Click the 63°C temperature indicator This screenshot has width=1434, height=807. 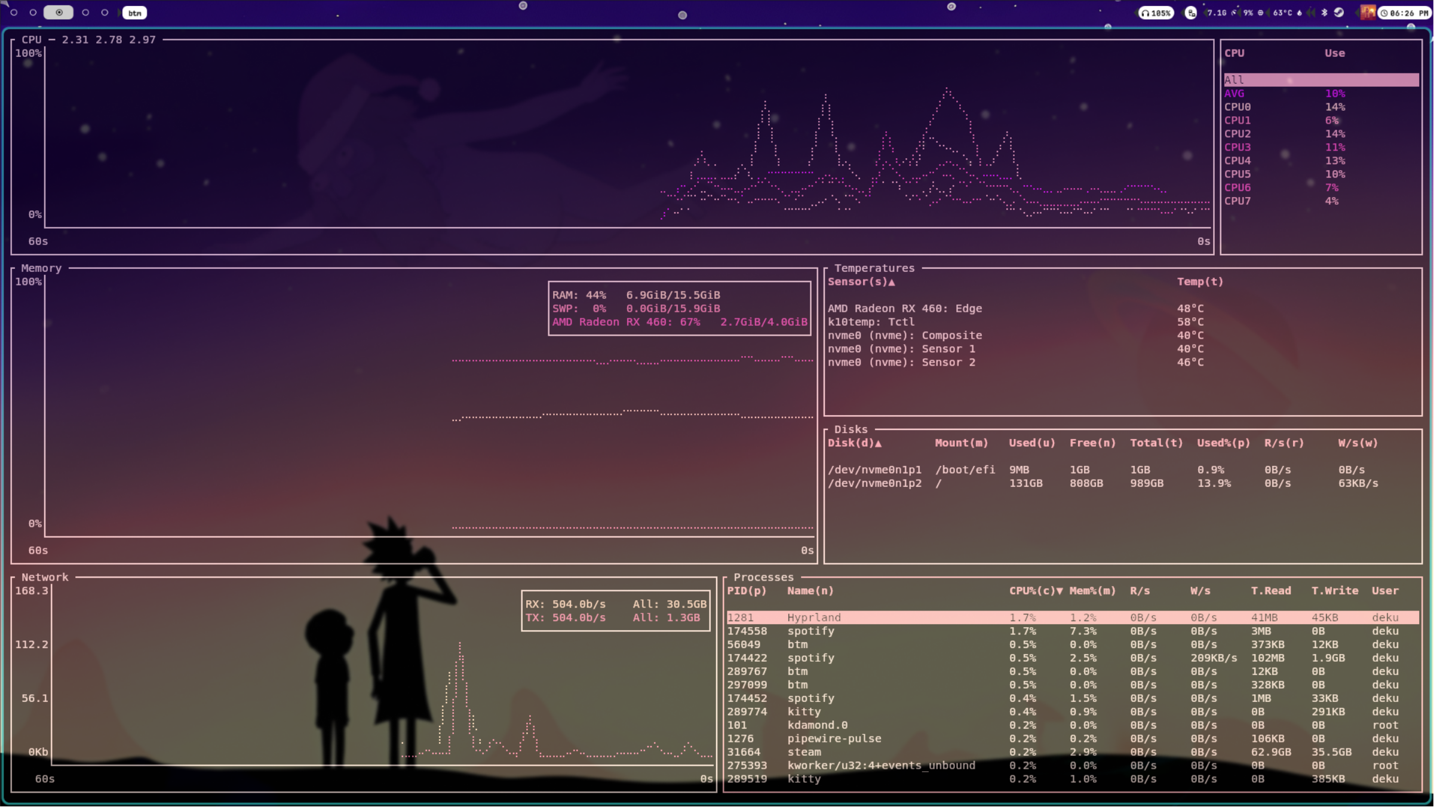[1286, 13]
